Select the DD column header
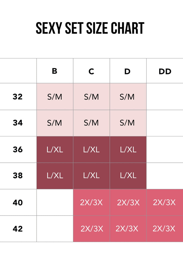The image size is (183, 274). [x=165, y=71]
